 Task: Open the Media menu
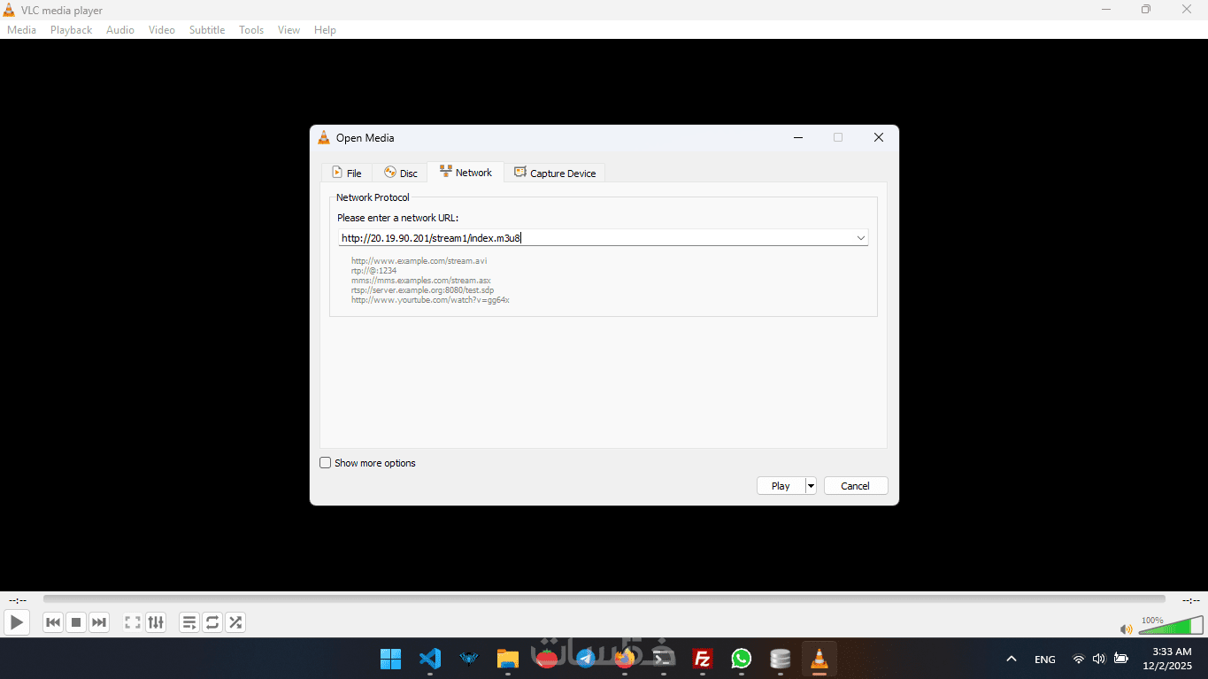point(21,30)
